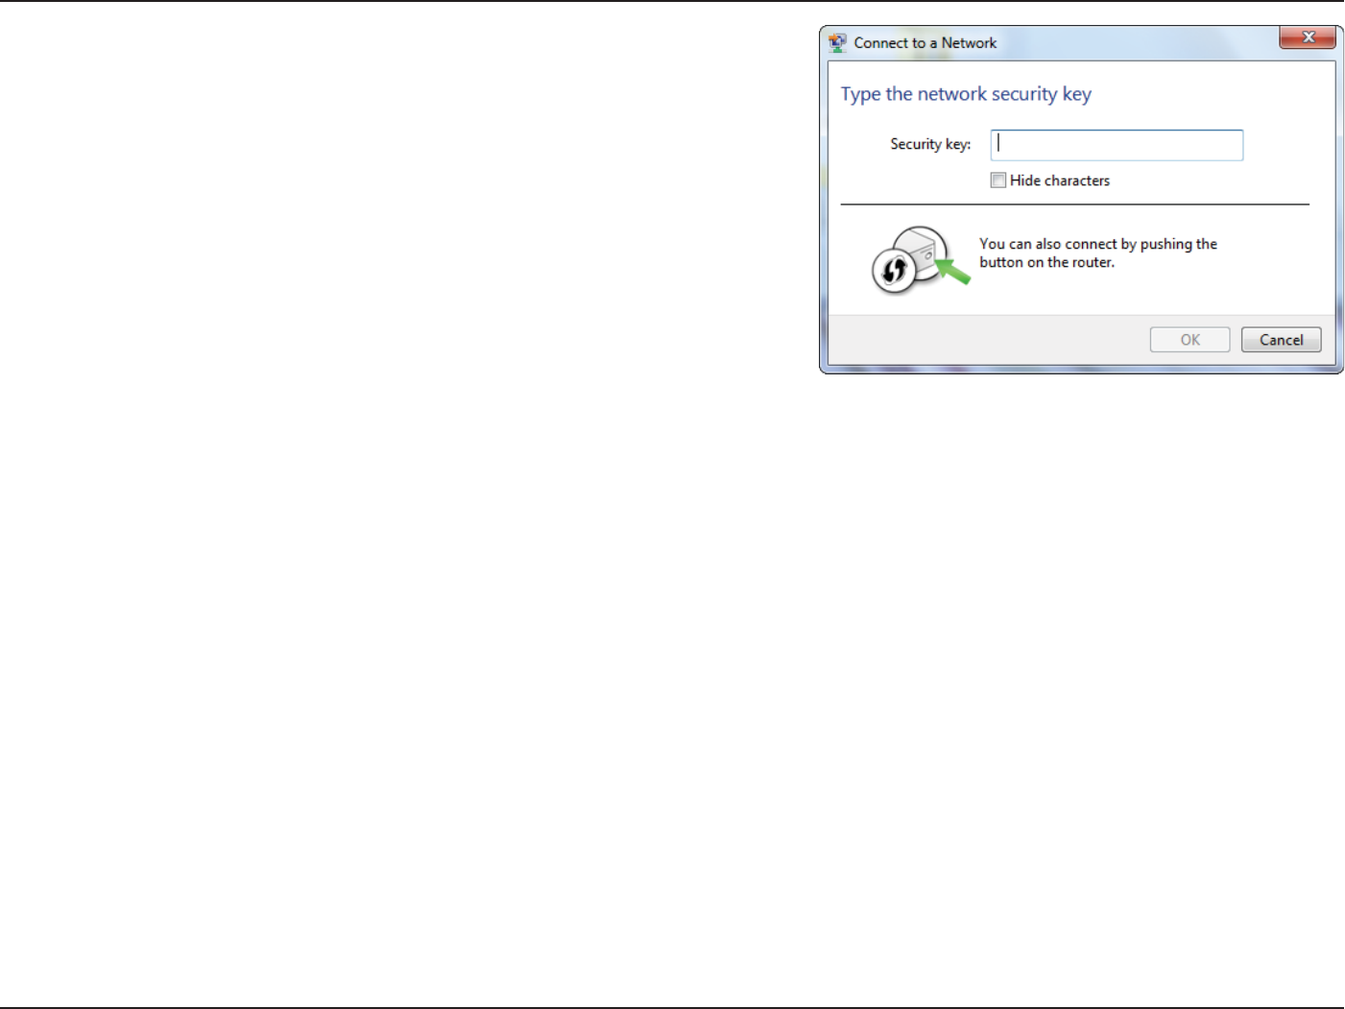Click the 'Type the network security key' heading
This screenshot has height=1009, width=1345.
(x=966, y=94)
